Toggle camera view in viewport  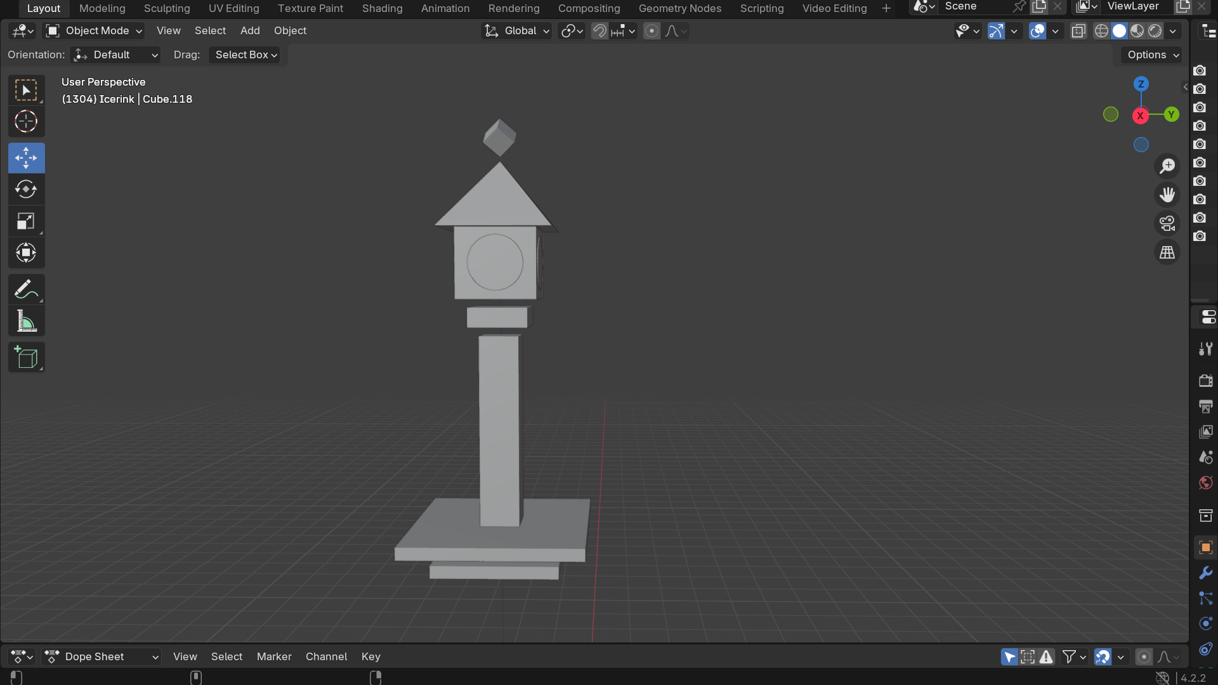(x=1167, y=223)
